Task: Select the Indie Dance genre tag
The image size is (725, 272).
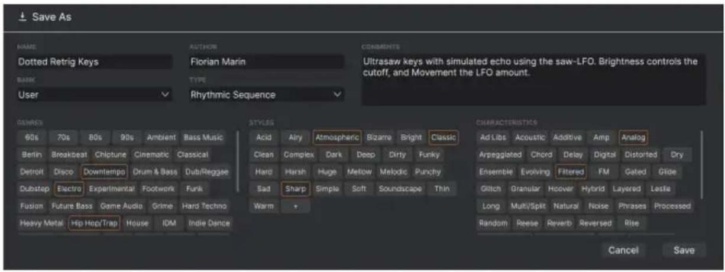Action: tap(209, 224)
